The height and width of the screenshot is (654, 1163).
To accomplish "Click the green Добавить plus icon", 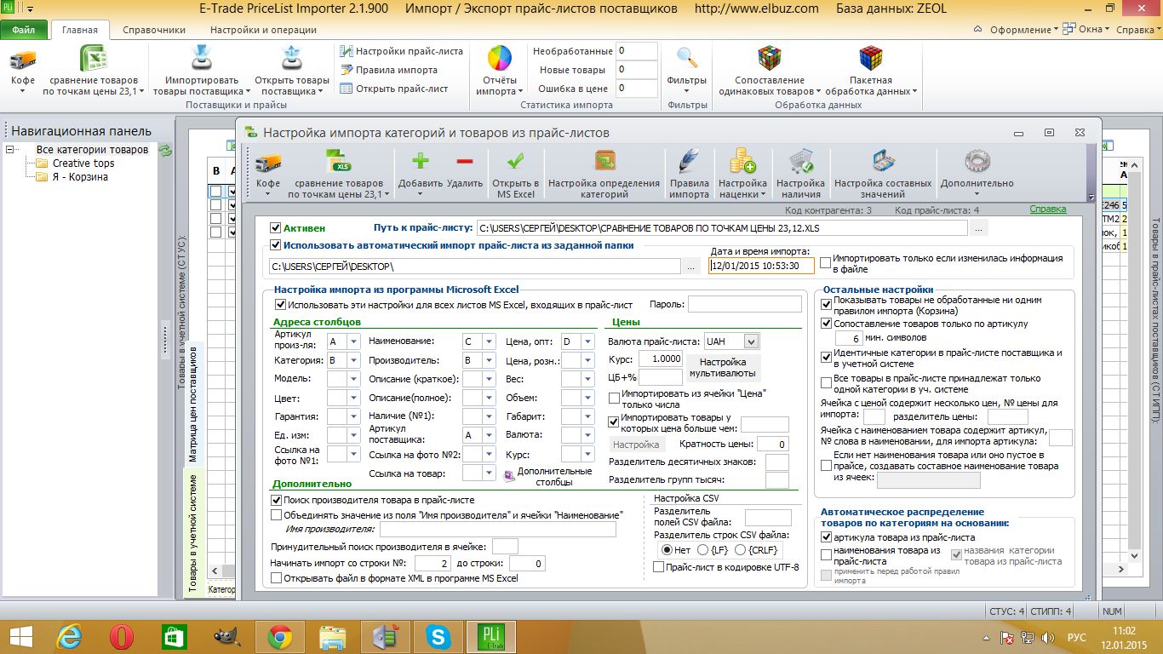I will [421, 161].
